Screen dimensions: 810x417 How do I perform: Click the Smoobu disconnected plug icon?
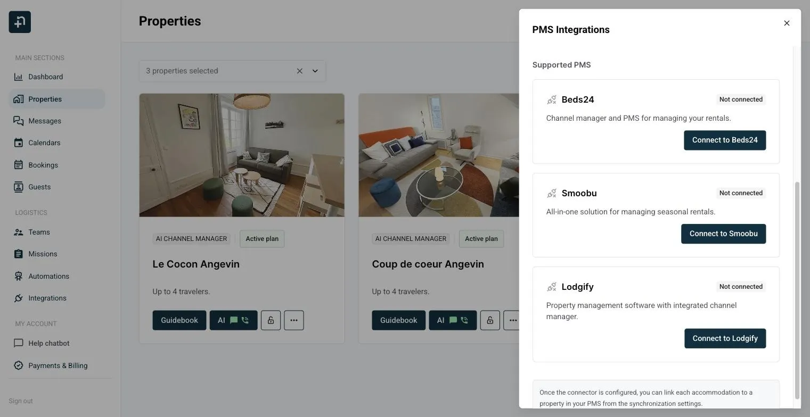[552, 193]
